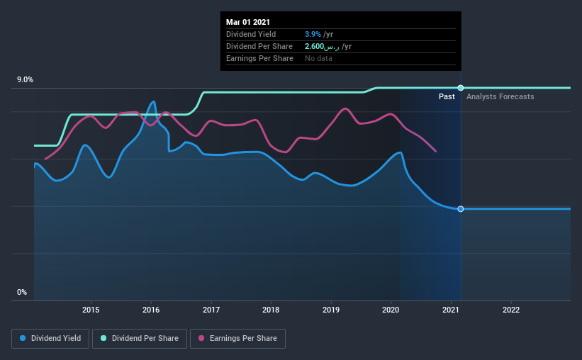Click the 2019 x-axis label

330,310
